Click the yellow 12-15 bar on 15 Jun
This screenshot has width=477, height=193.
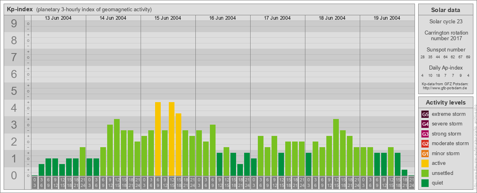[x=172, y=139]
